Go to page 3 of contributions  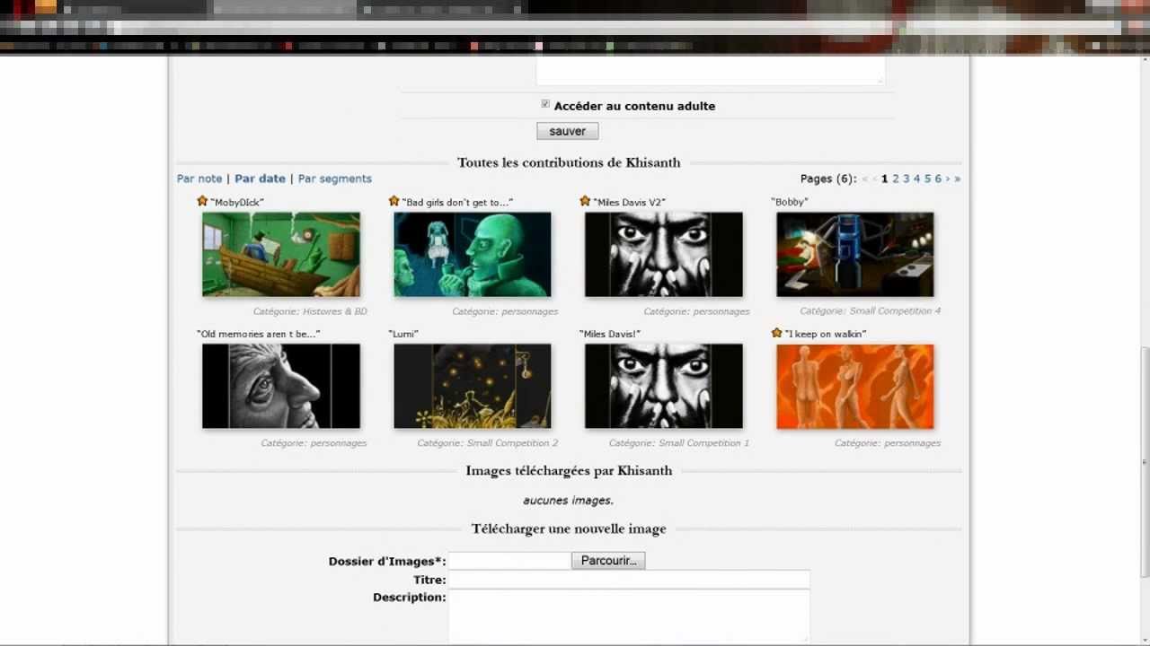coord(907,179)
